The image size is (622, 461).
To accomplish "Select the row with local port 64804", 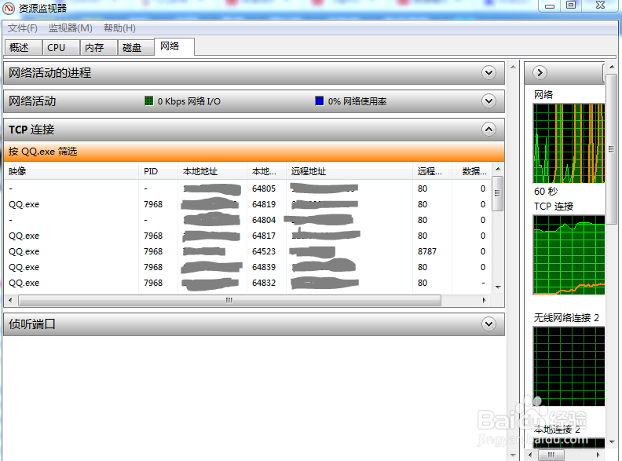I will [248, 220].
